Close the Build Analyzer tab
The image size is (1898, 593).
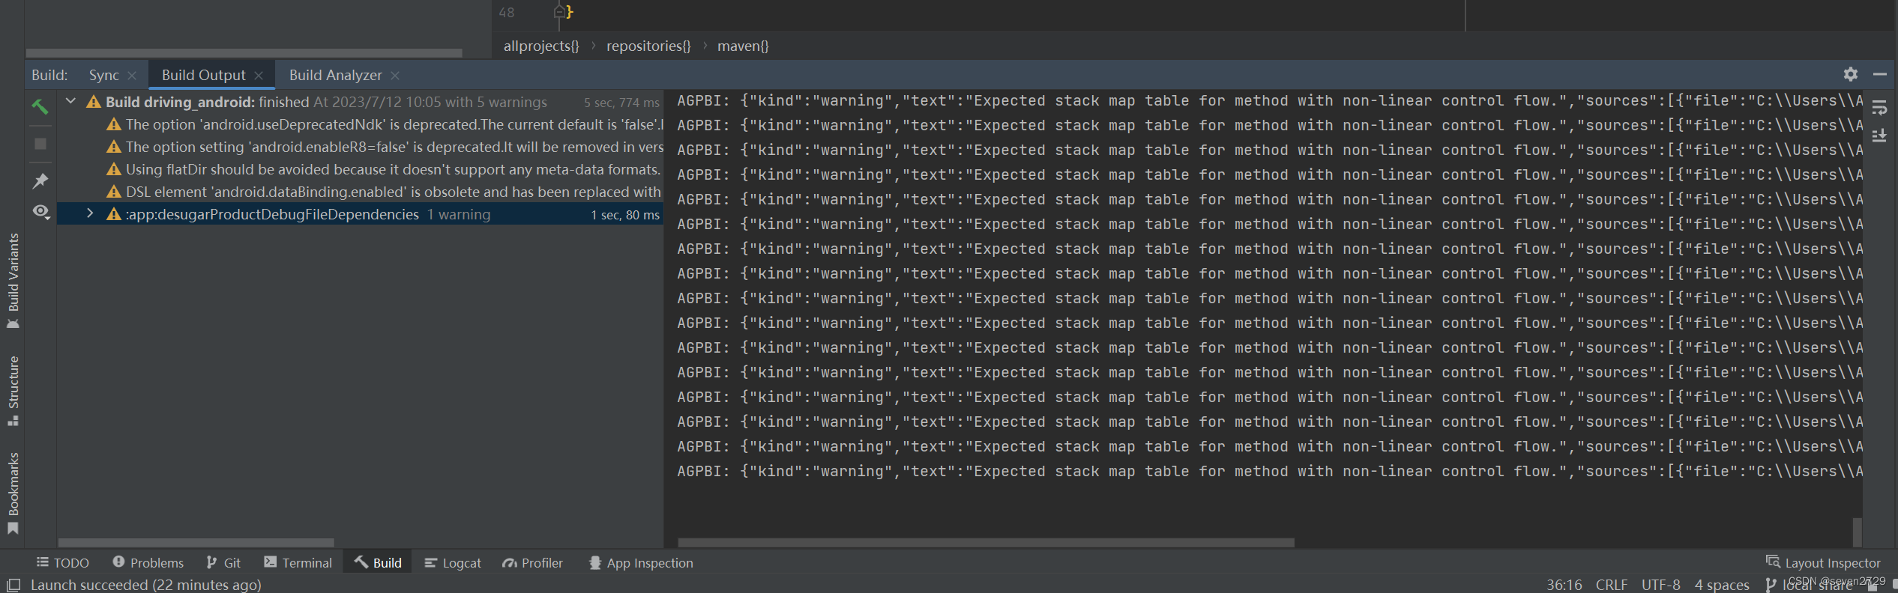[x=395, y=76]
